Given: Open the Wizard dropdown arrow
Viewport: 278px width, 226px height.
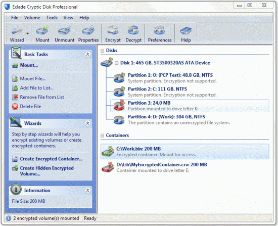Looking at the screenshot, I should (x=27, y=33).
